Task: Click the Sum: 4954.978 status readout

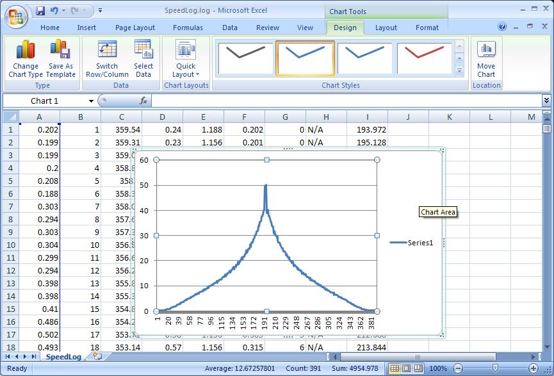Action: [355, 368]
